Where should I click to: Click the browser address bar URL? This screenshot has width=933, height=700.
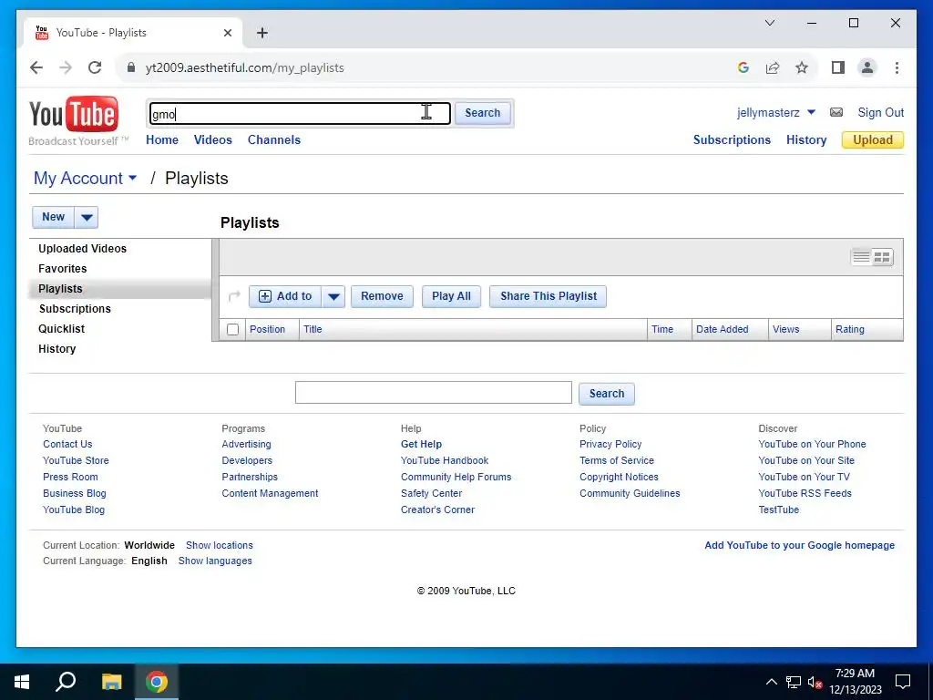click(244, 67)
